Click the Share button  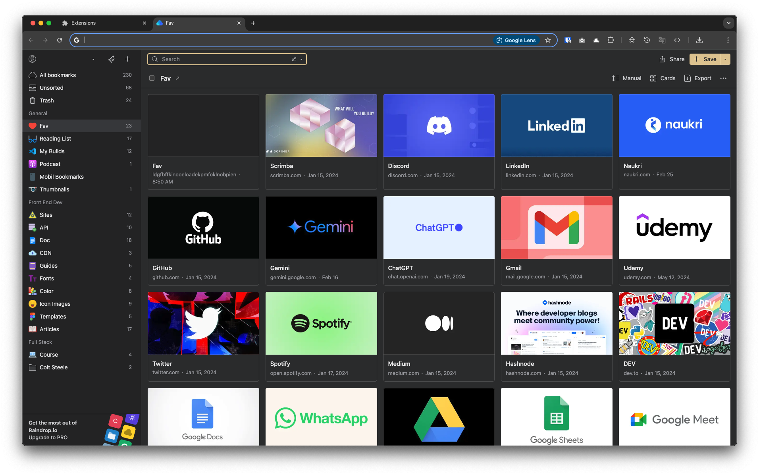pos(672,59)
